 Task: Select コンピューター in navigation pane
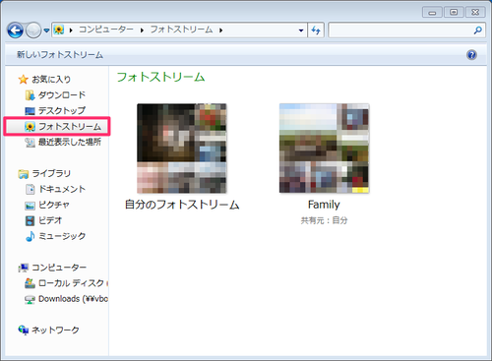pos(59,268)
